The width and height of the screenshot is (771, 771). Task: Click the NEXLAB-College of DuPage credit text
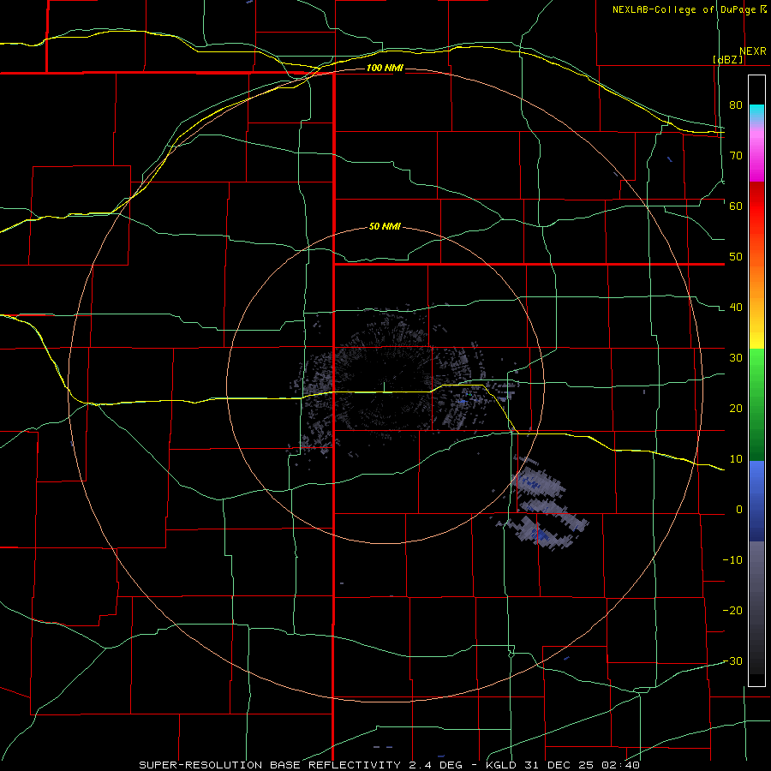pyautogui.click(x=685, y=9)
